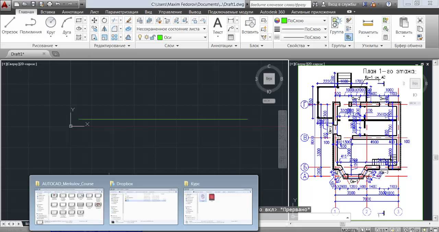Open the Help question mark button
The height and width of the screenshot is (232, 439).
pos(389,4)
